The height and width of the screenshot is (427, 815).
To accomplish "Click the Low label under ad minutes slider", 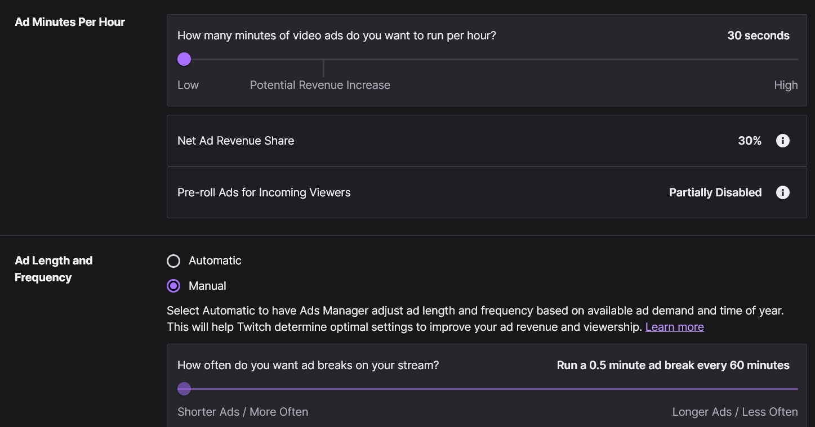I will [188, 85].
